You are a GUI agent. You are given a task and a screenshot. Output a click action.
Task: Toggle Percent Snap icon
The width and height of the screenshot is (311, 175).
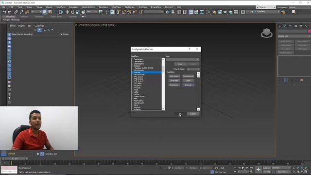click(129, 12)
